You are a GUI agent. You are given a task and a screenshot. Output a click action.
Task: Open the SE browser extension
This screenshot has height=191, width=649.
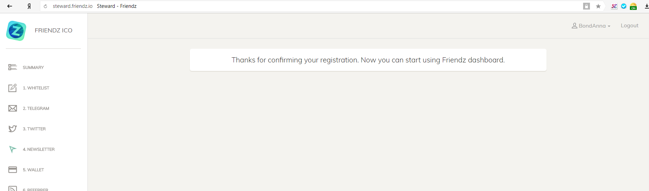coord(614,6)
